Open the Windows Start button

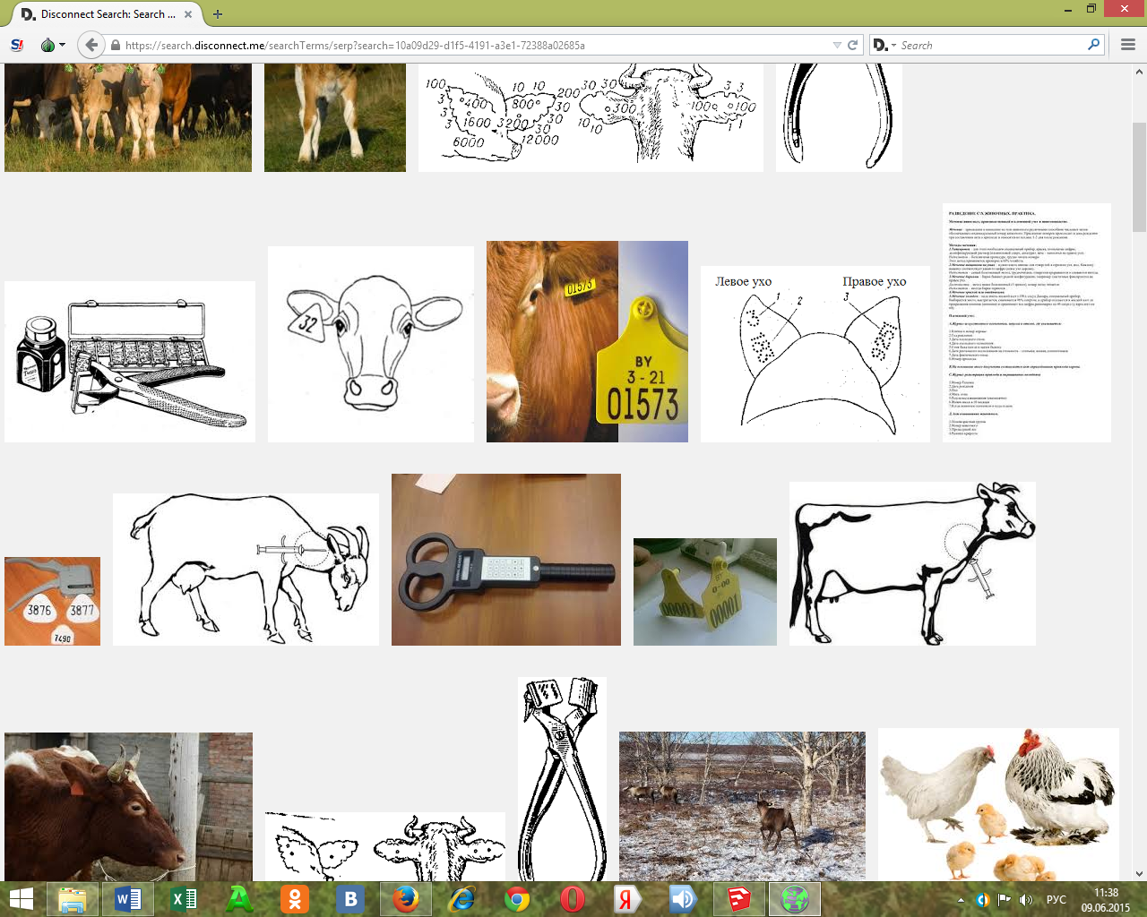tap(21, 899)
